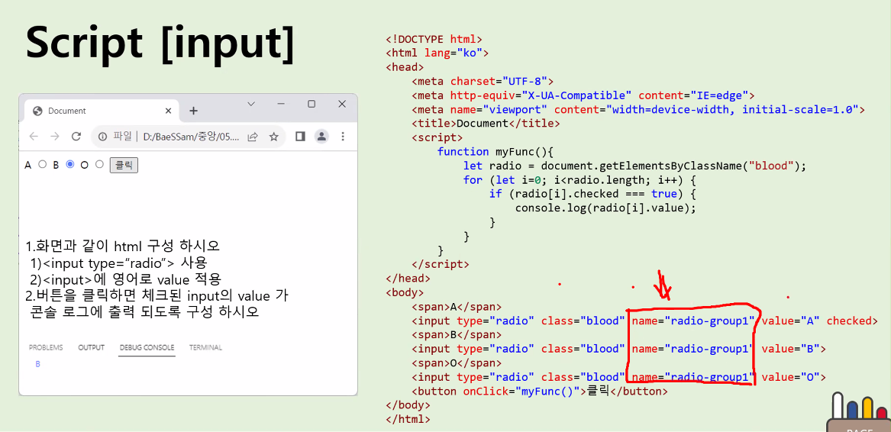The width and height of the screenshot is (891, 432).
Task: Click the 클릭 button on the page
Action: pyautogui.click(x=124, y=165)
